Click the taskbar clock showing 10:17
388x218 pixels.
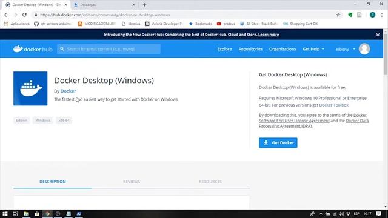tap(367, 214)
